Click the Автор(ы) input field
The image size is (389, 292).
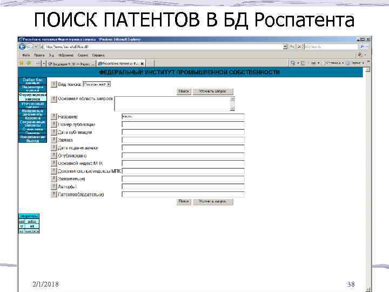click(183, 187)
